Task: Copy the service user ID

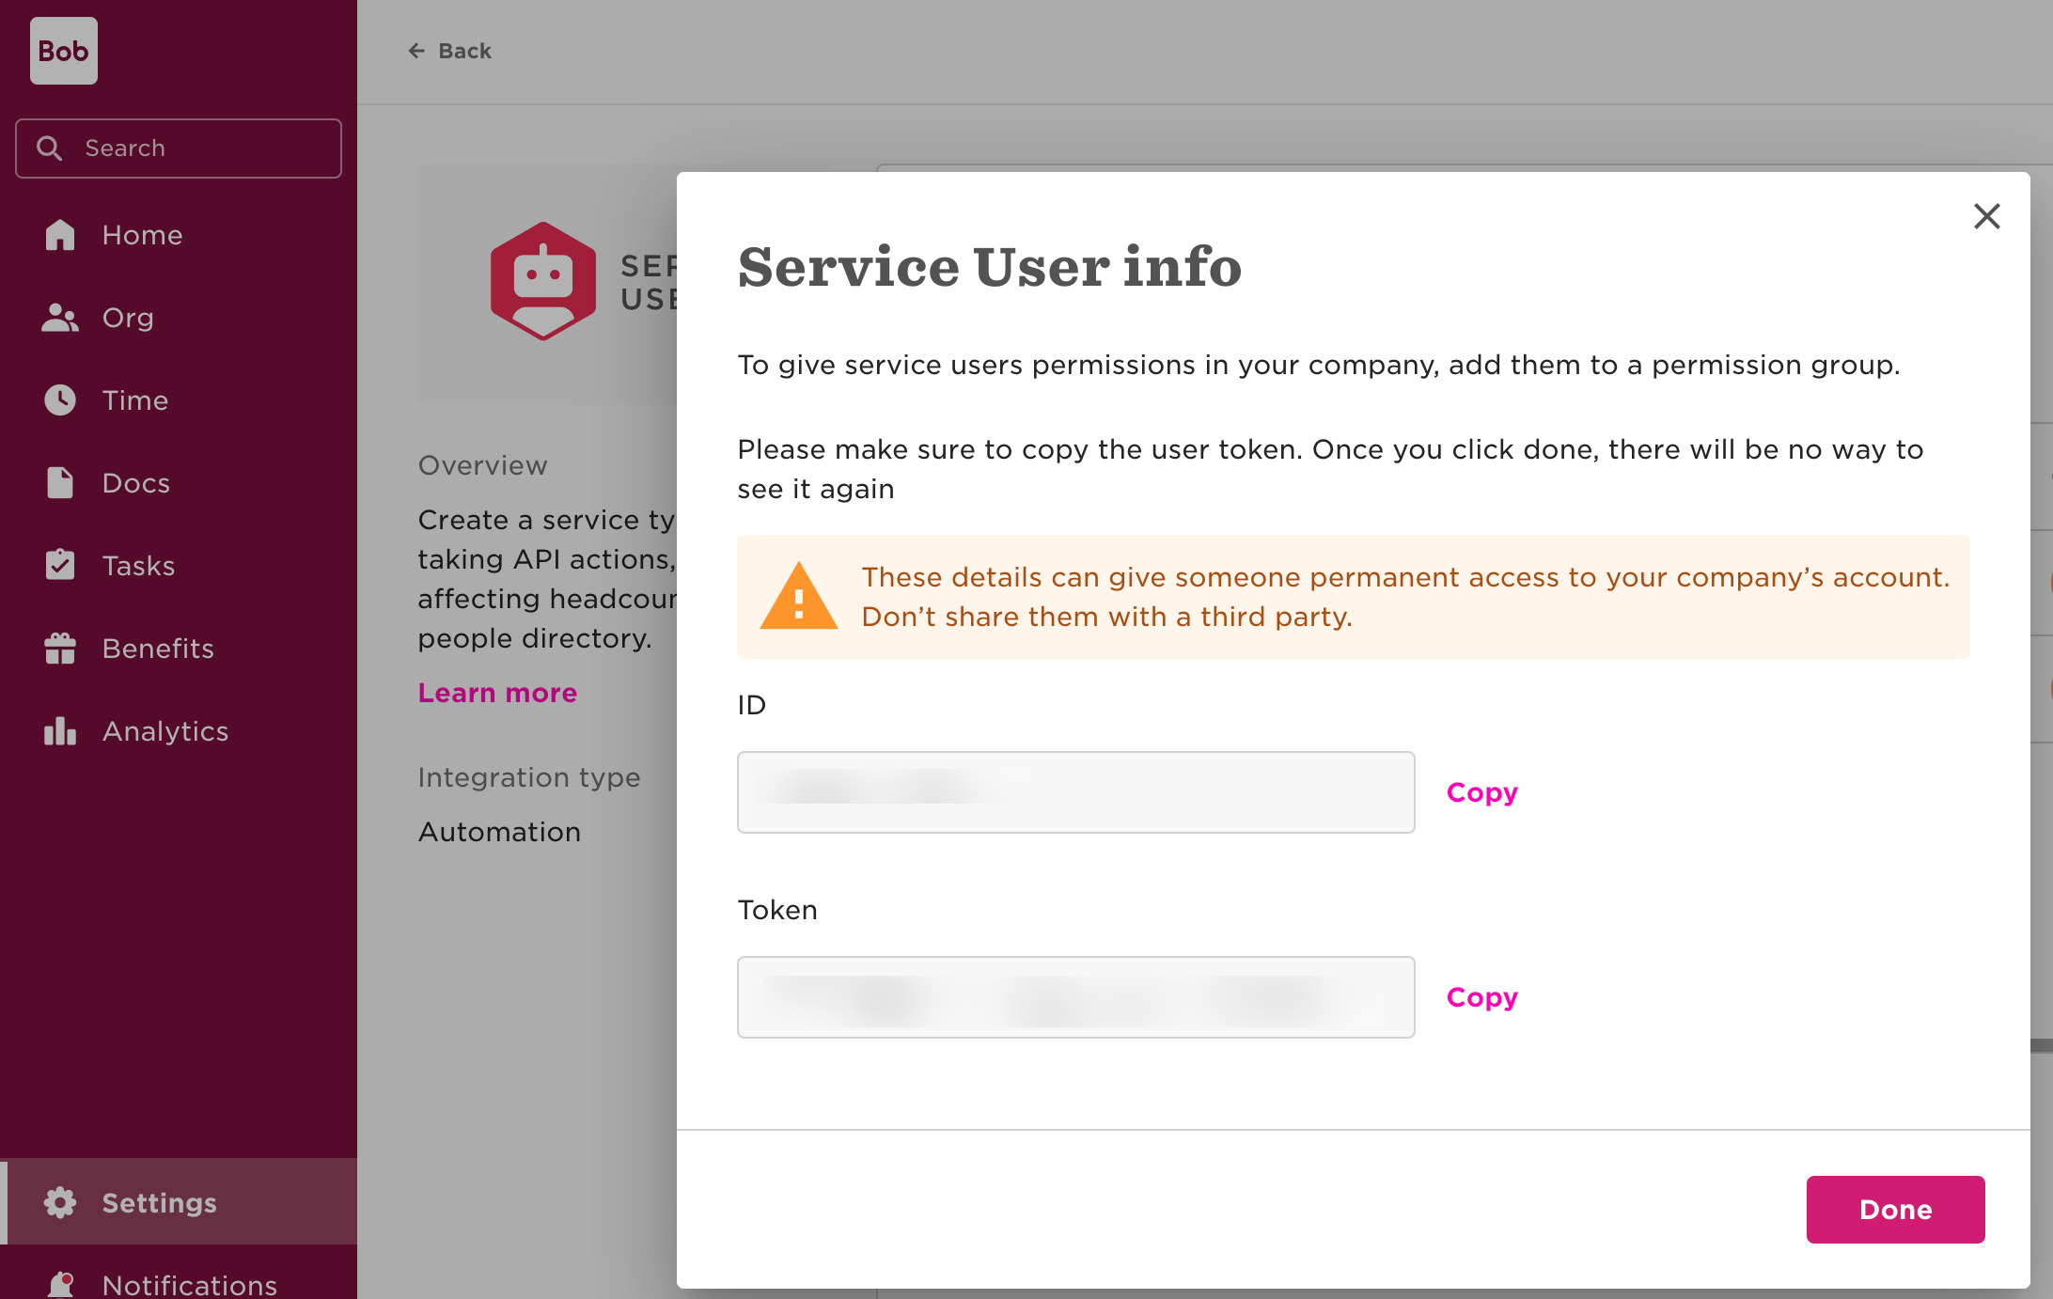Action: point(1481,792)
